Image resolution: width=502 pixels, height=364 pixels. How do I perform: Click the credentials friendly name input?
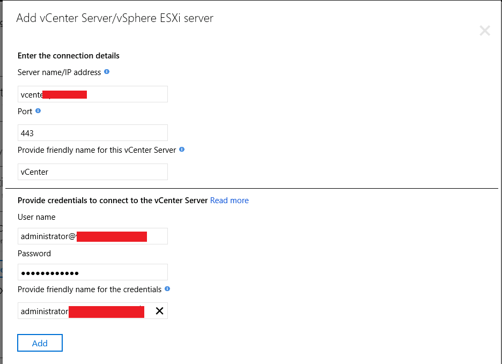[x=93, y=311]
